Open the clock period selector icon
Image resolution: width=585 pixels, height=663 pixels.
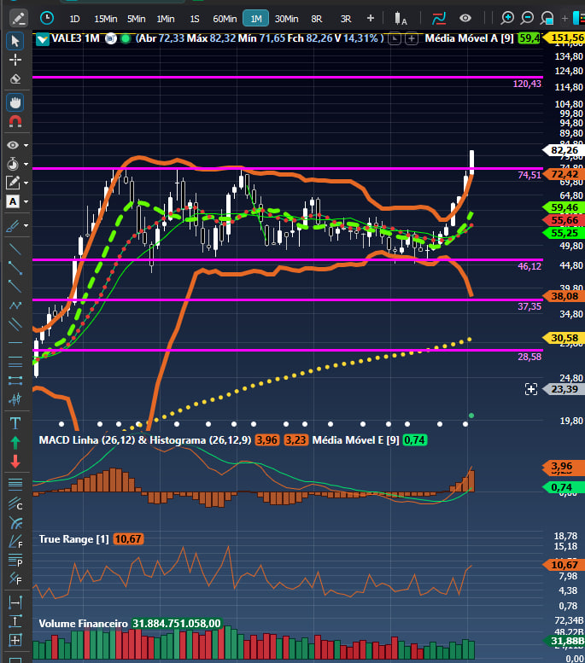coord(47,18)
